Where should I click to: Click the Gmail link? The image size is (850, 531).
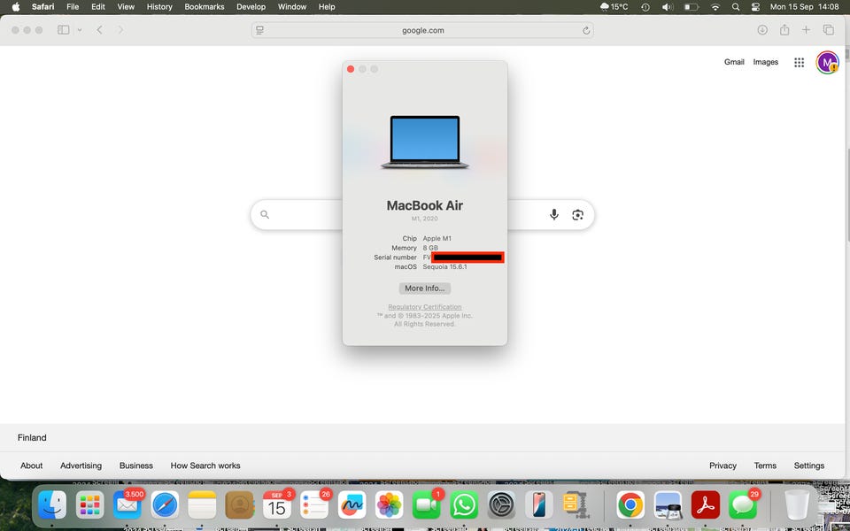click(x=734, y=62)
